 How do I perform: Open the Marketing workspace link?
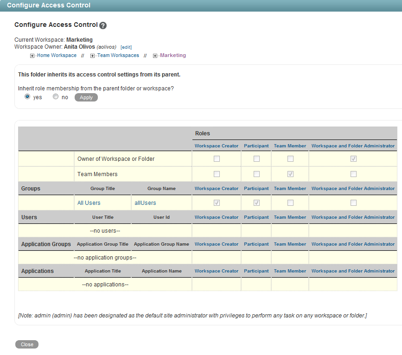click(x=172, y=55)
